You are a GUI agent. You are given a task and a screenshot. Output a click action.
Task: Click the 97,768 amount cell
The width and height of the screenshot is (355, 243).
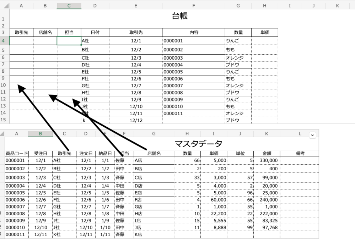pos(266,227)
